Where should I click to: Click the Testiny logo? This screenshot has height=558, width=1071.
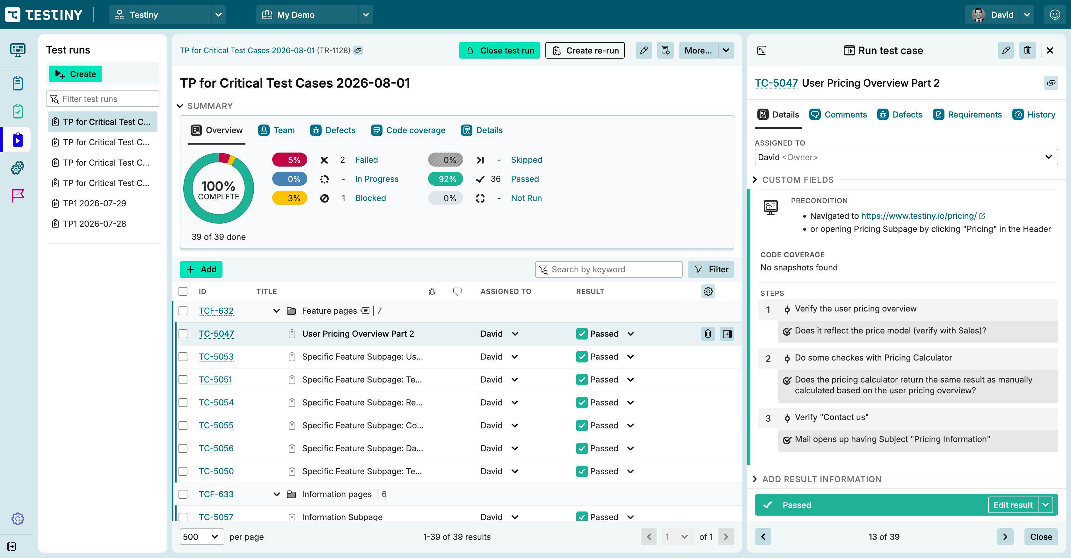click(x=44, y=15)
